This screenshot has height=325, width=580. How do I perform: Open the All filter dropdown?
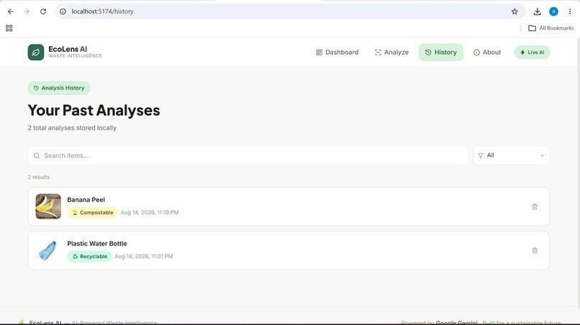coord(511,155)
